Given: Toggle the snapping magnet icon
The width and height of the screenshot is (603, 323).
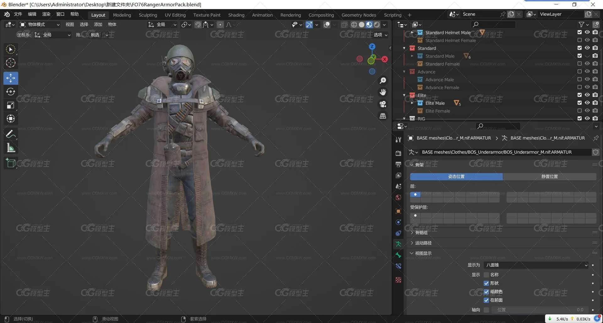Looking at the screenshot, I should 198,24.
